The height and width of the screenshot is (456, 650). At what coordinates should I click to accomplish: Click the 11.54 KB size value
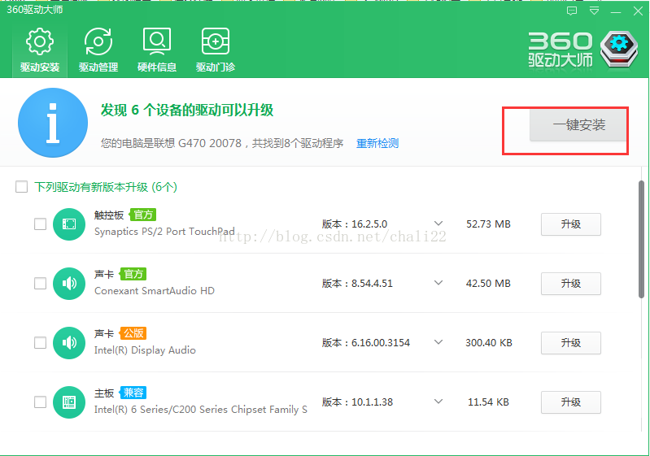[488, 402]
